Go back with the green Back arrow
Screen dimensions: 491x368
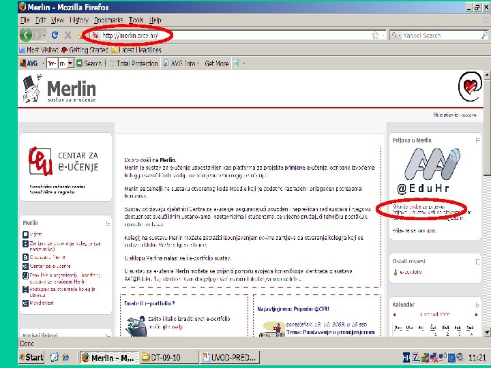(x=26, y=35)
